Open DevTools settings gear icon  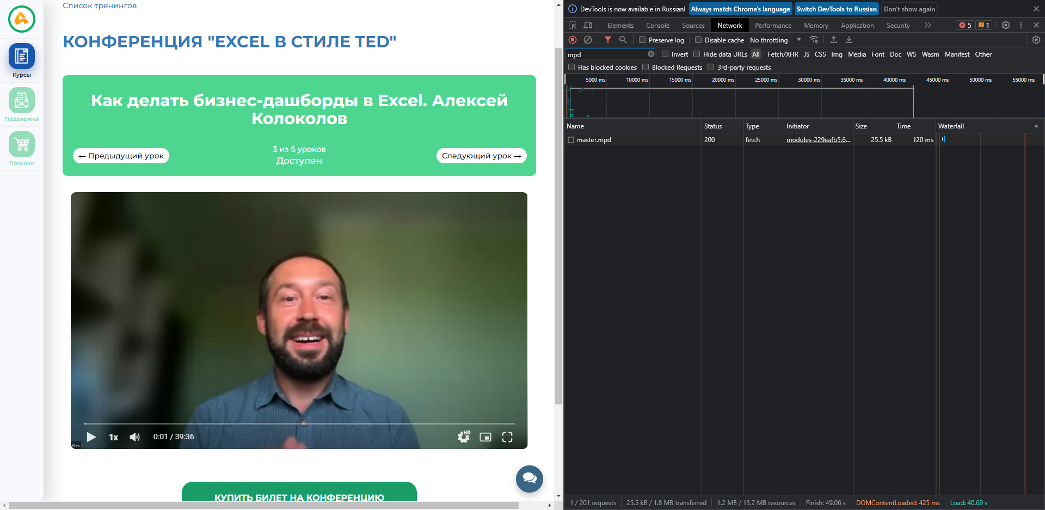[x=1006, y=25]
